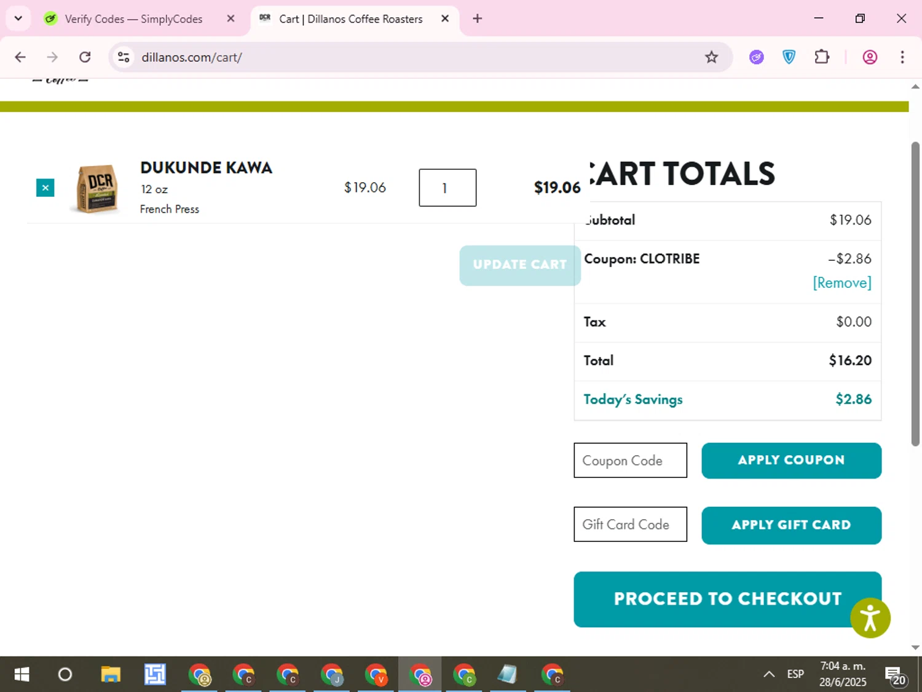Click the quantity field showing 1

pyautogui.click(x=447, y=188)
